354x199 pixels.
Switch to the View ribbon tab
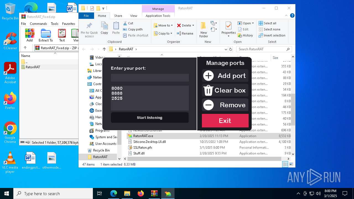[x=134, y=16]
